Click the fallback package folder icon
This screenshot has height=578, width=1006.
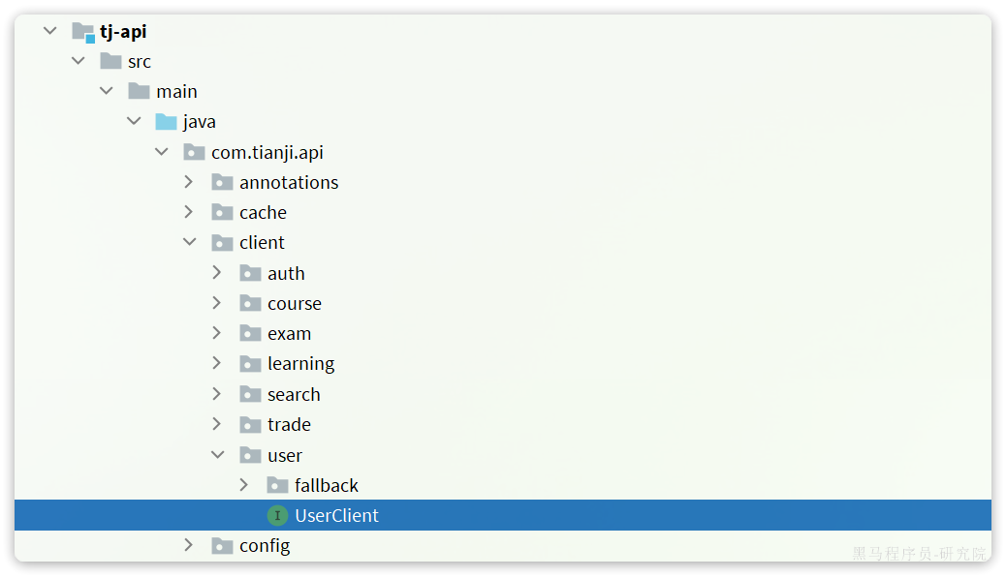click(x=277, y=485)
